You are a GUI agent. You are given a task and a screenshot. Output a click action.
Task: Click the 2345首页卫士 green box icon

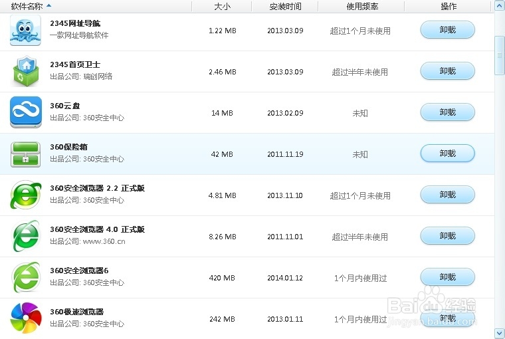[x=26, y=71]
